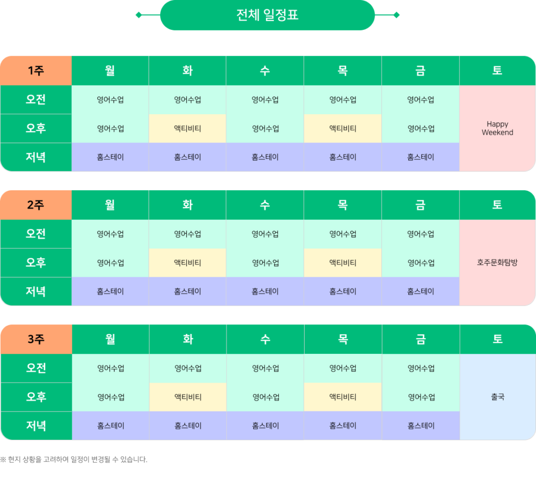
Task: Click week 2 Friday 홈스테이 cell
Action: (x=420, y=291)
